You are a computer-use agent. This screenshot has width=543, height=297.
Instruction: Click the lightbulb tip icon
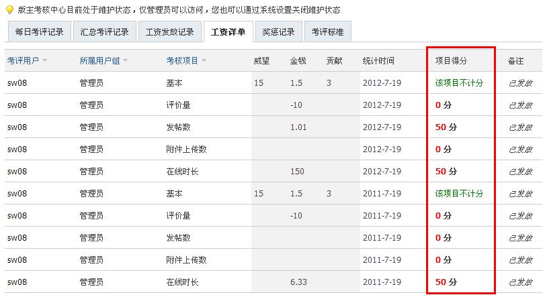[x=9, y=9]
